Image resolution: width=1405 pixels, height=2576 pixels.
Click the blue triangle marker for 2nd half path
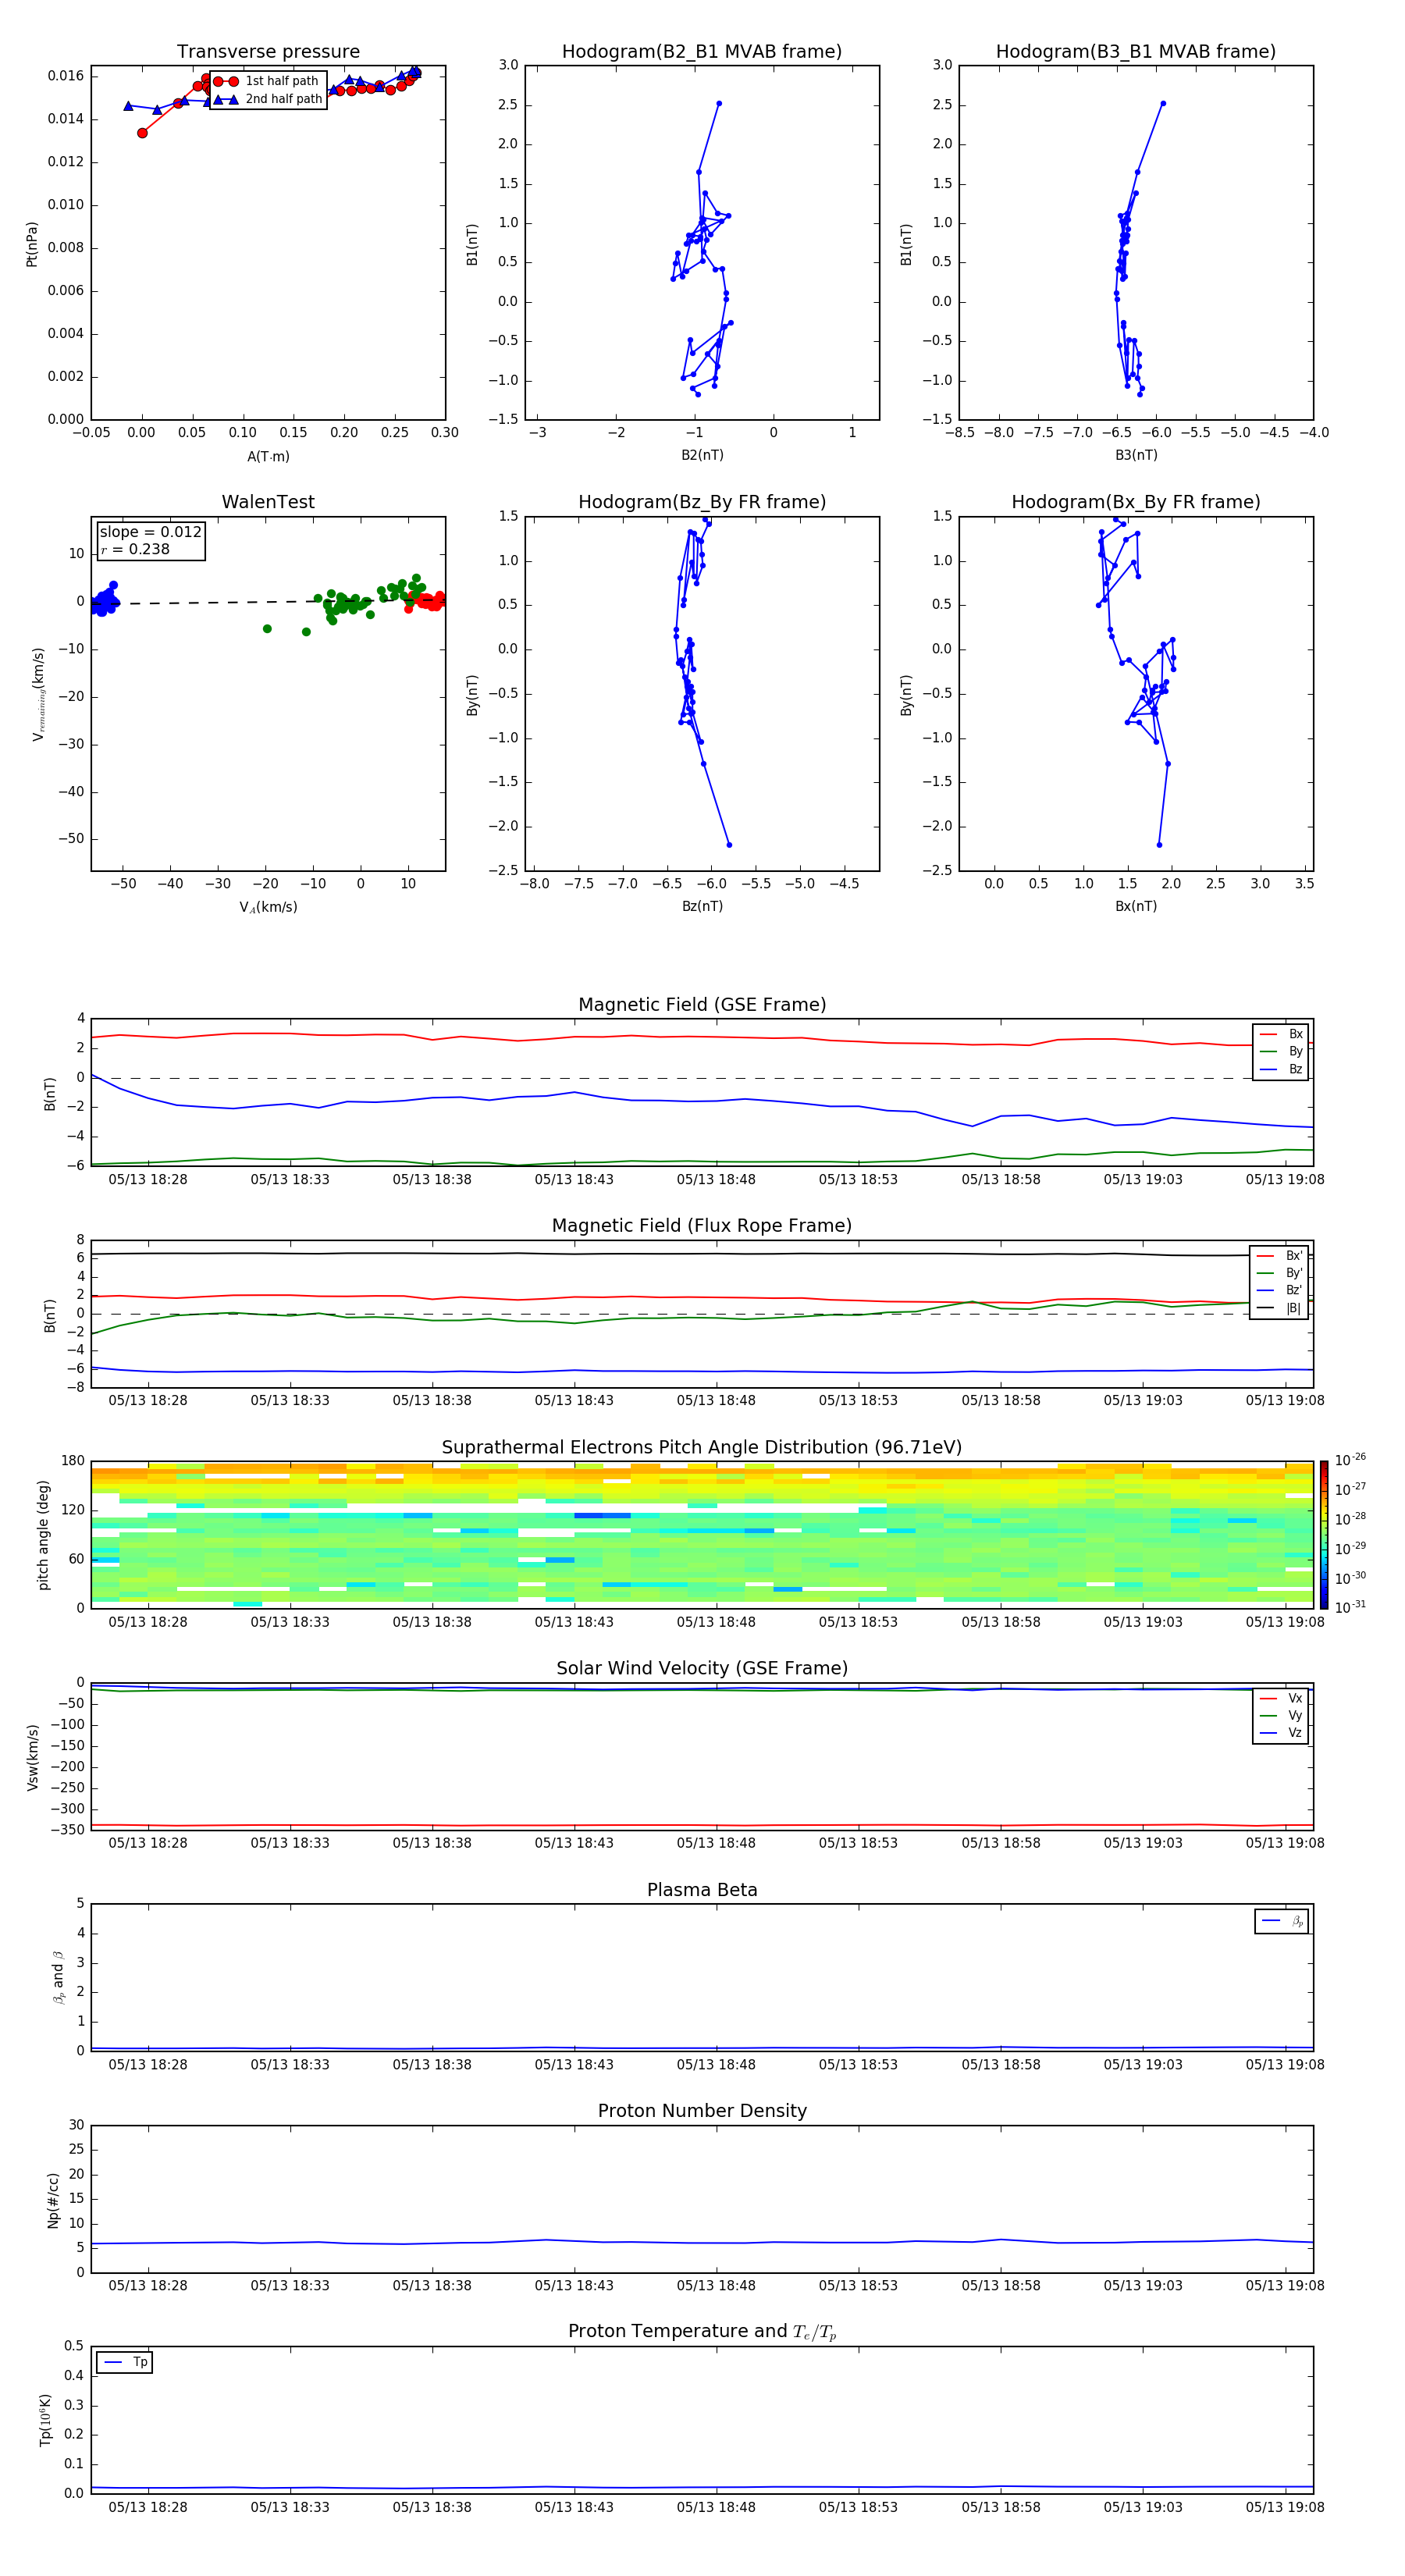pos(225,100)
